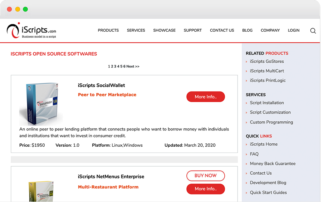Go to pagination page 6
This screenshot has height=202, width=321.
(124, 66)
